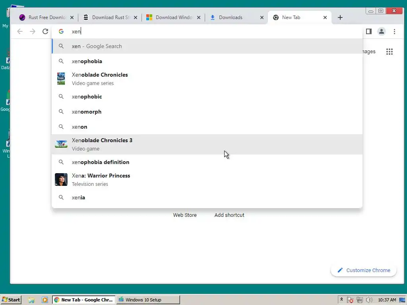Open media player icon in taskbar

pos(45,300)
